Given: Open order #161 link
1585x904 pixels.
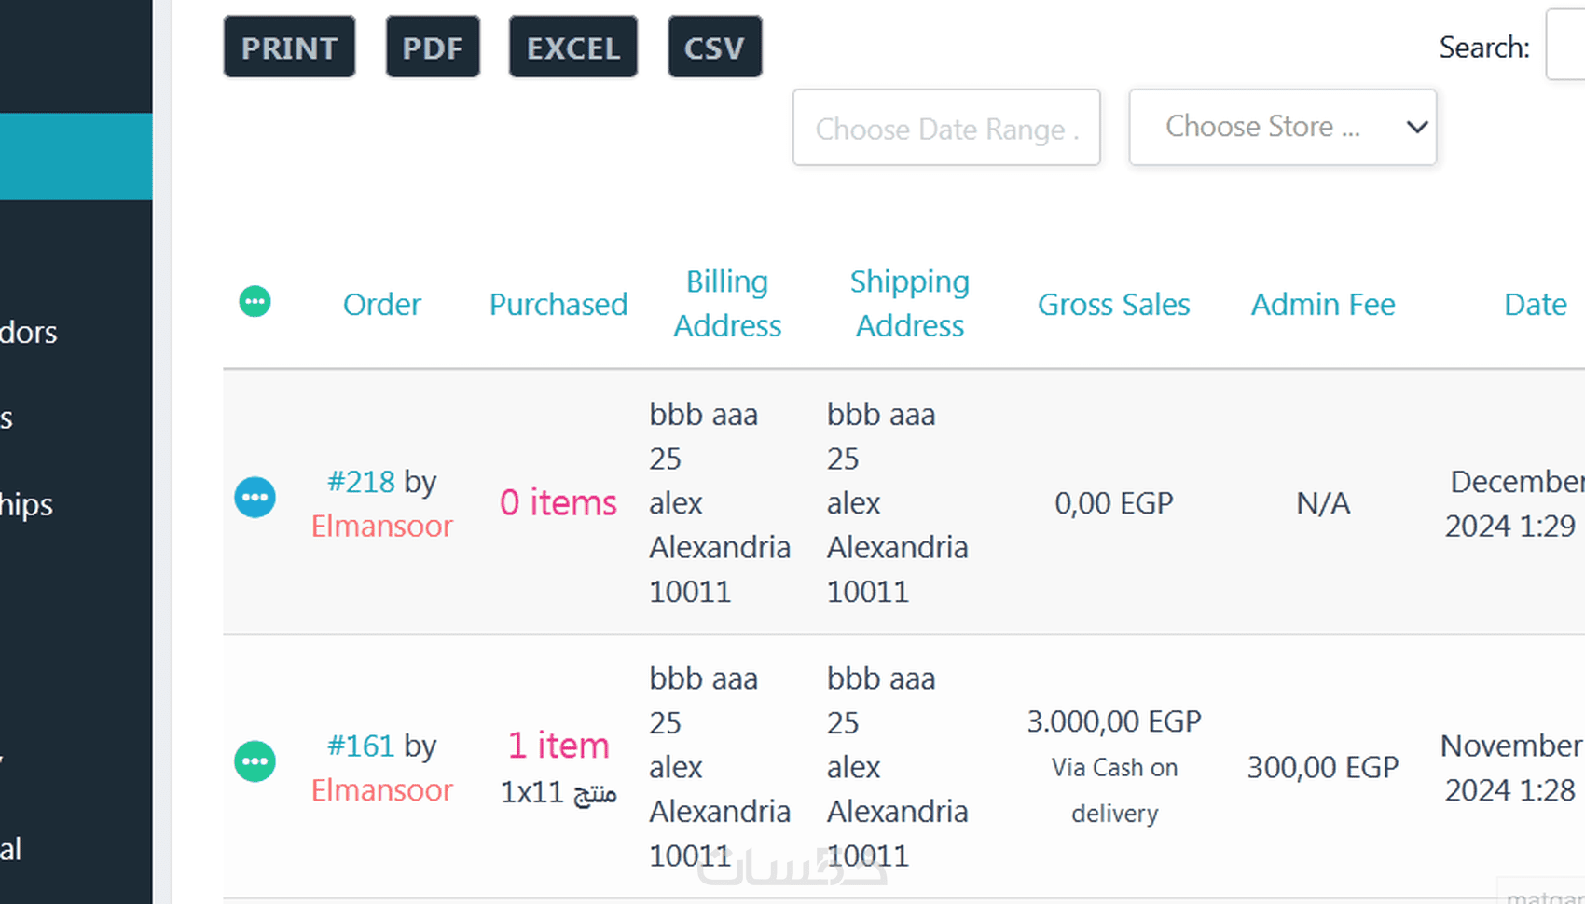Looking at the screenshot, I should [x=362, y=746].
